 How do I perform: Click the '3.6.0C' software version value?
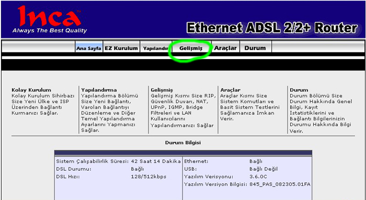pyautogui.click(x=258, y=177)
